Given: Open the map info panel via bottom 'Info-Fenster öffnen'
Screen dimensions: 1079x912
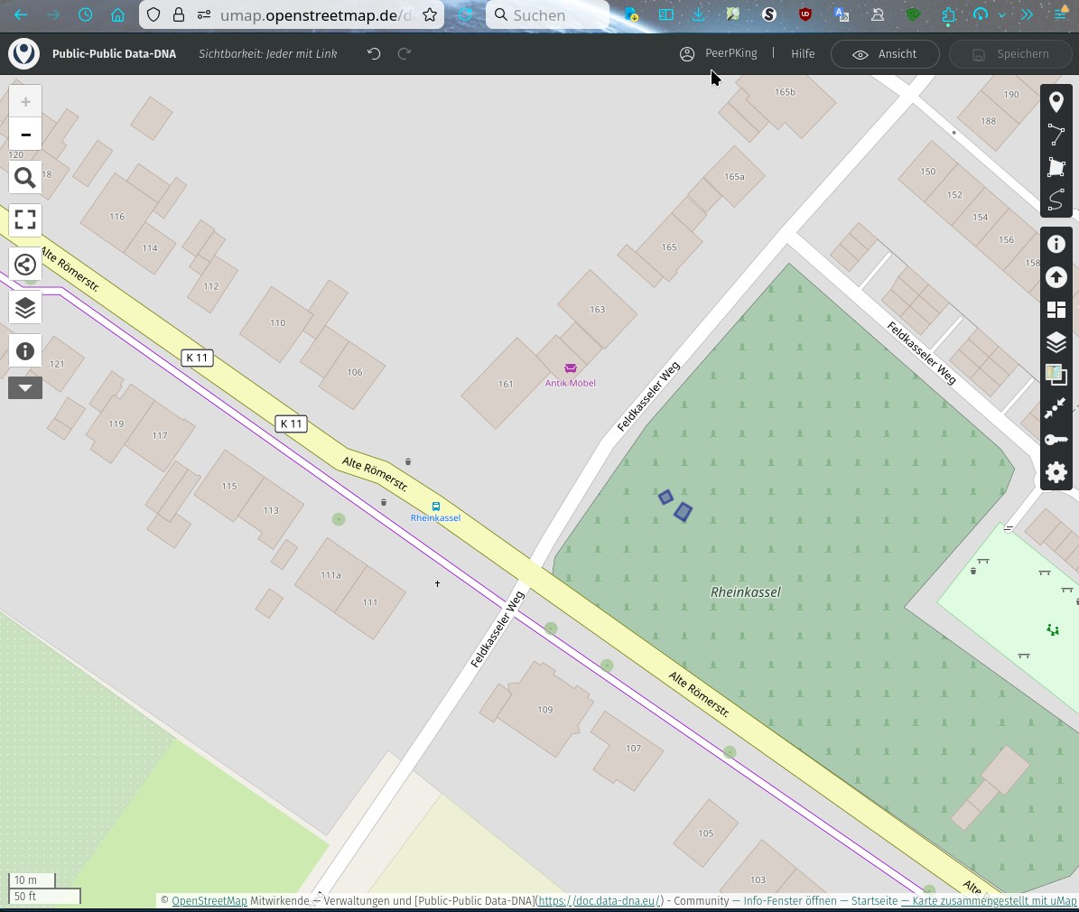Looking at the screenshot, I should 789,900.
